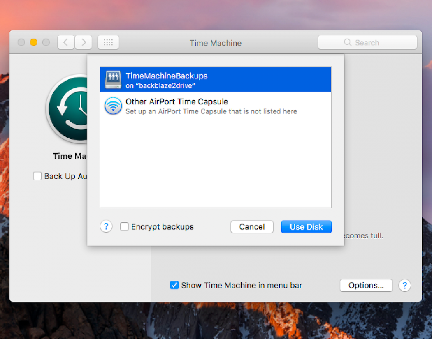432x339 pixels.
Task: Minimize the Time Machine window
Action: (x=34, y=42)
